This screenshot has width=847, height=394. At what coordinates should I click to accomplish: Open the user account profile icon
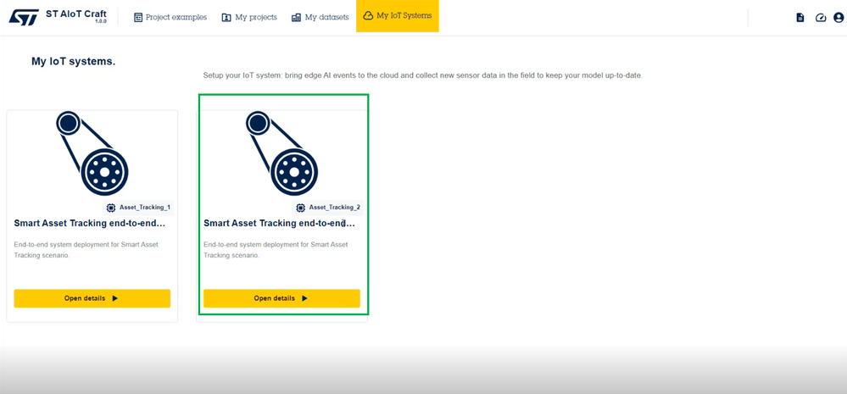839,18
